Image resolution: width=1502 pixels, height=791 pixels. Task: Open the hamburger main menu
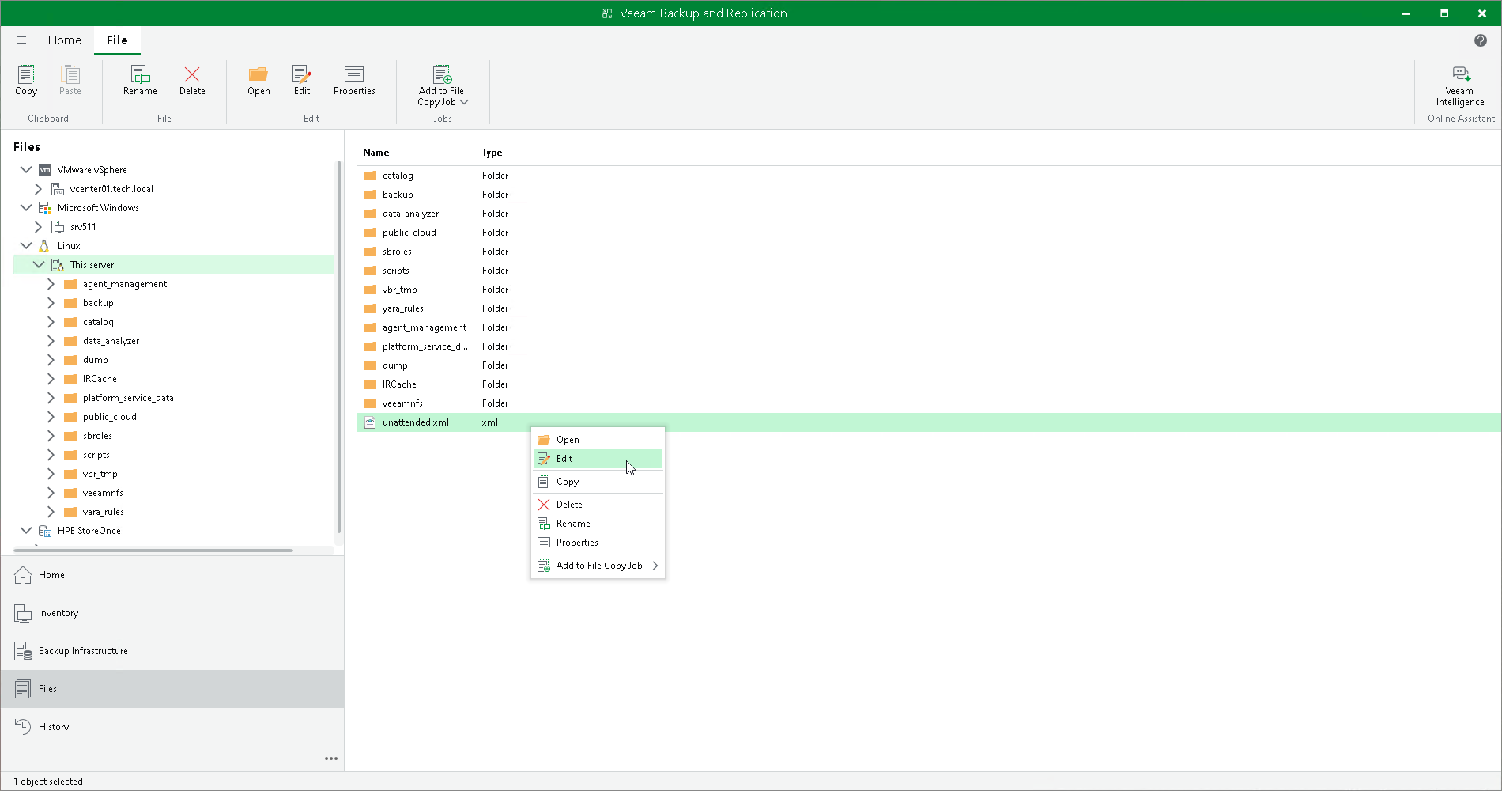[x=21, y=40]
